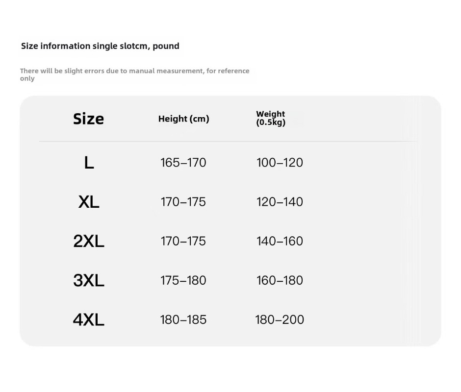This screenshot has height=392, width=461.
Task: Select height value 175–180 in 3XL row
Action: tap(183, 280)
